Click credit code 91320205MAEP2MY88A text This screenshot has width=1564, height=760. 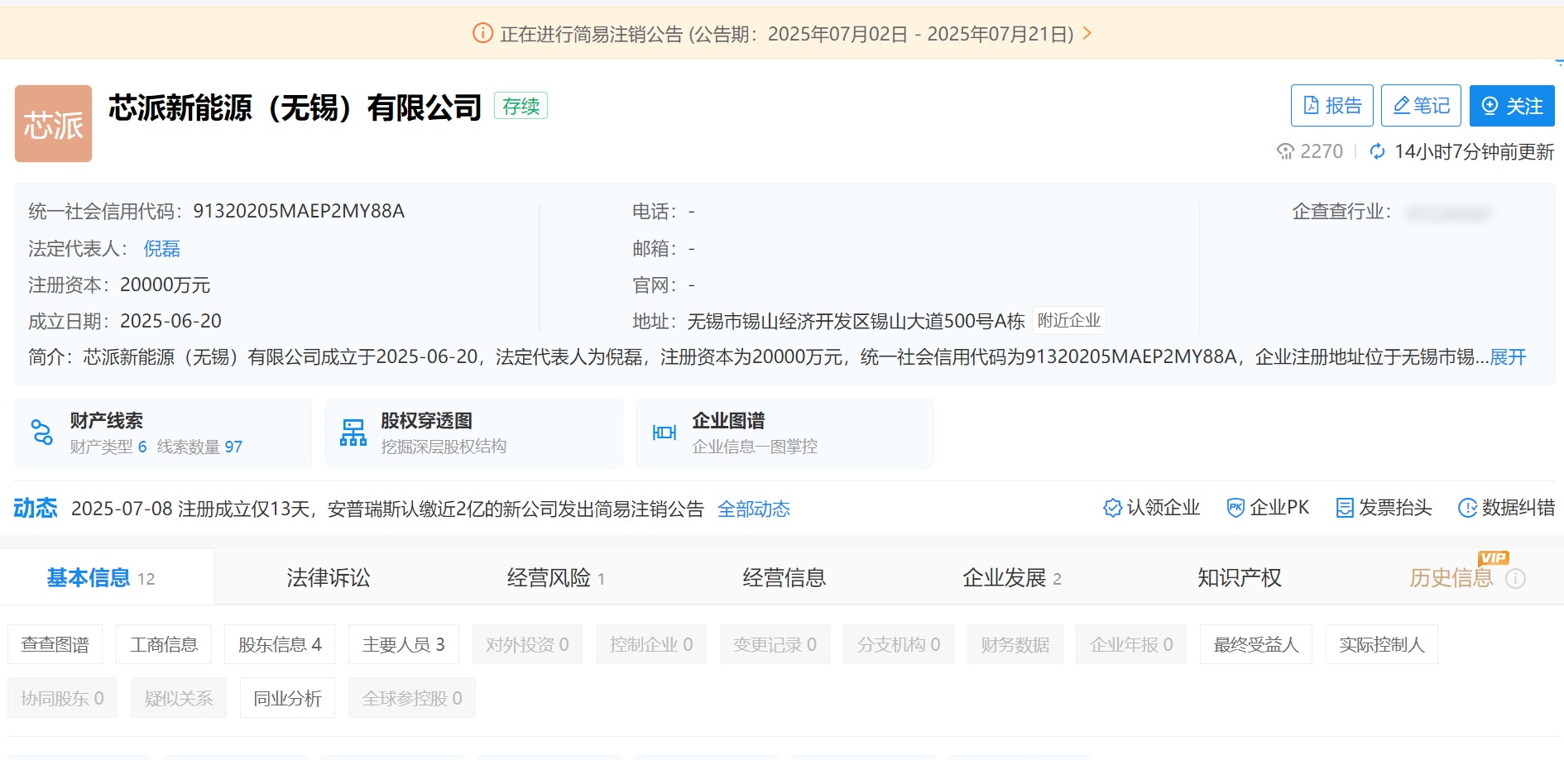click(x=299, y=211)
